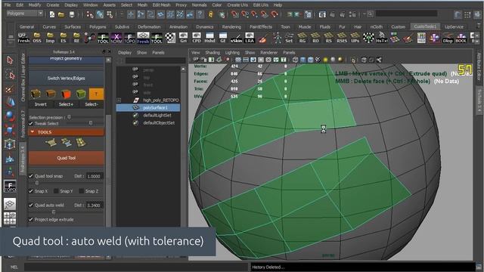This screenshot has width=484, height=272.
Task: Click the green cube selection icon
Action: [x=81, y=94]
